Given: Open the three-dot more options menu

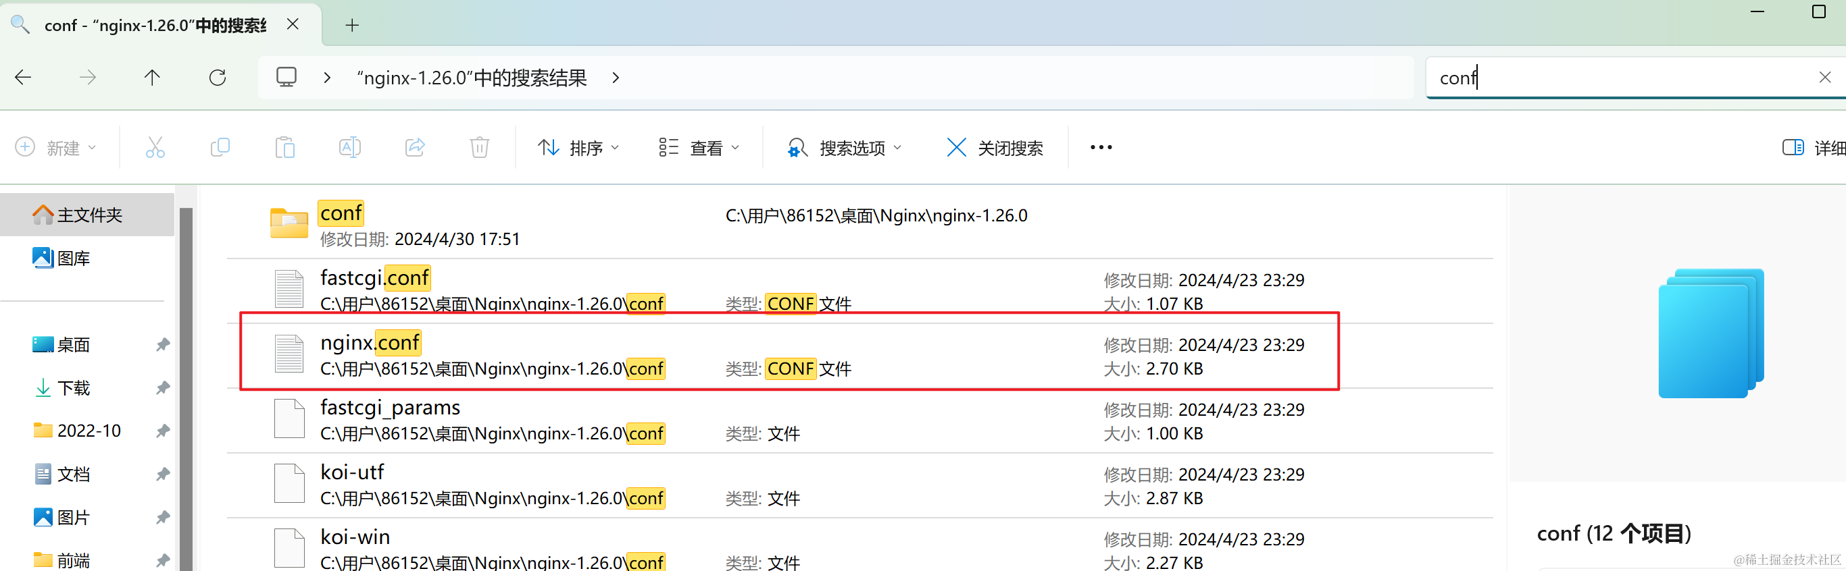Looking at the screenshot, I should coord(1101,147).
